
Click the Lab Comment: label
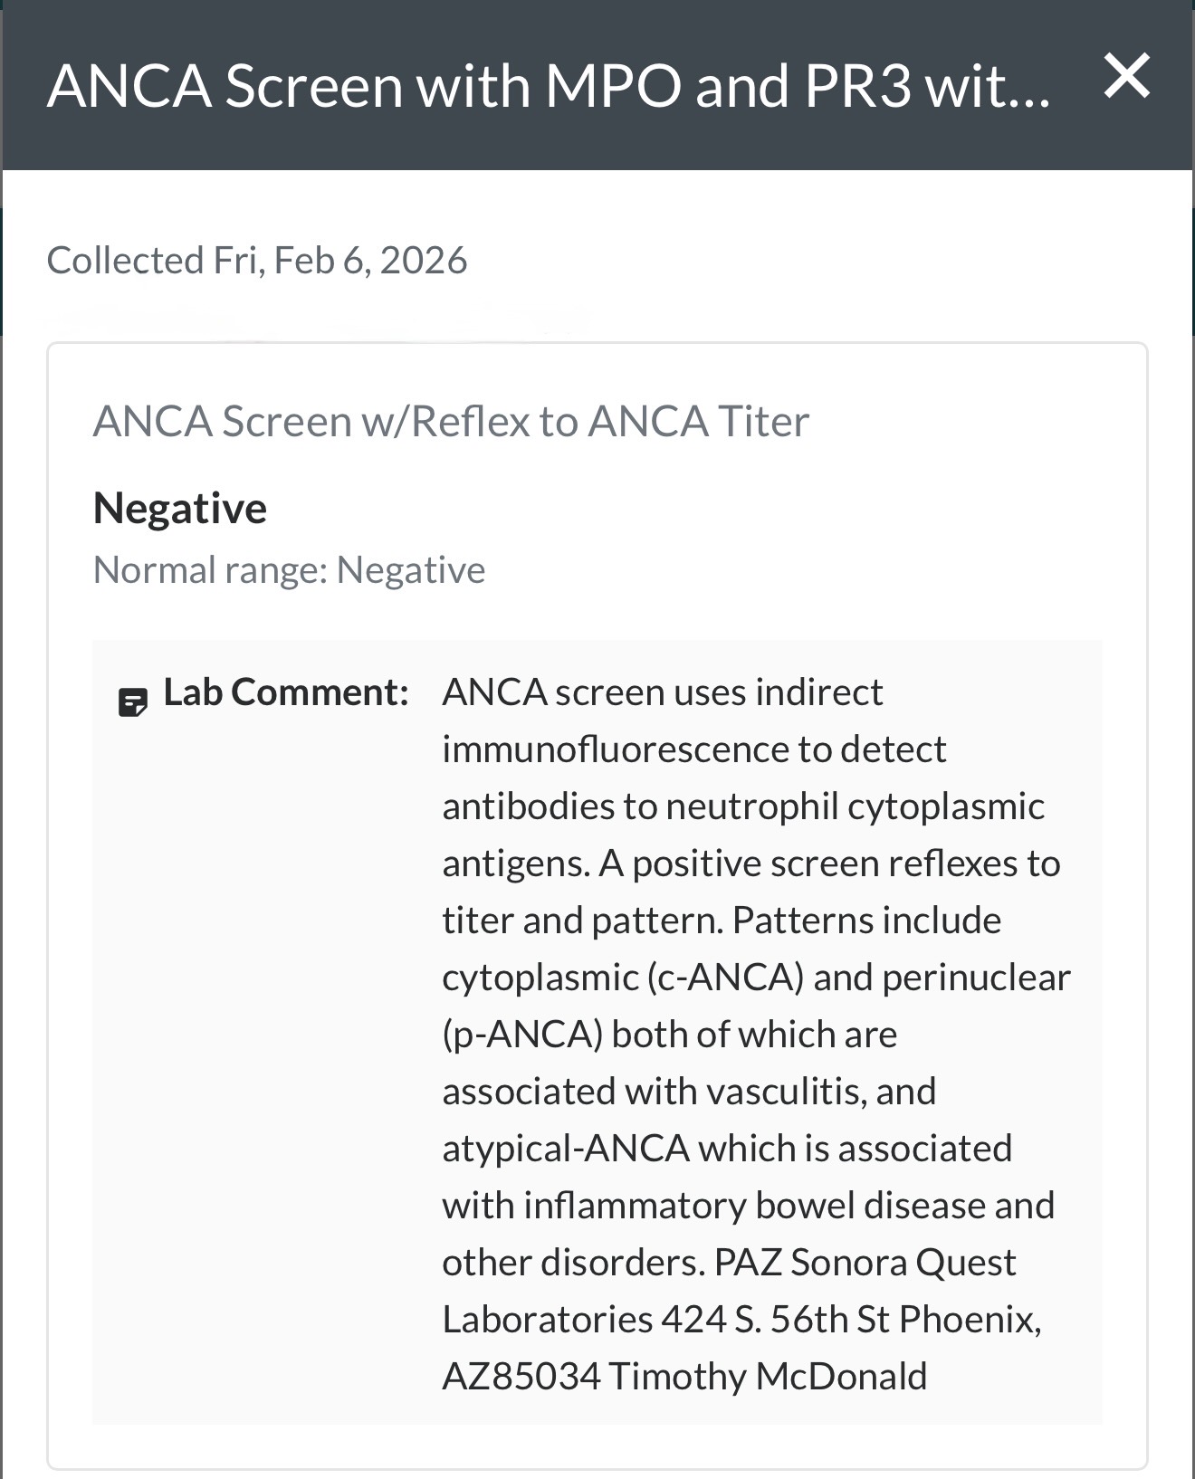(x=286, y=692)
